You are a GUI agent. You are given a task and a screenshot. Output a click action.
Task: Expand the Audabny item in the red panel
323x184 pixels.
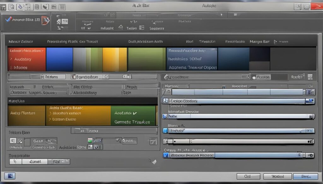(11, 59)
